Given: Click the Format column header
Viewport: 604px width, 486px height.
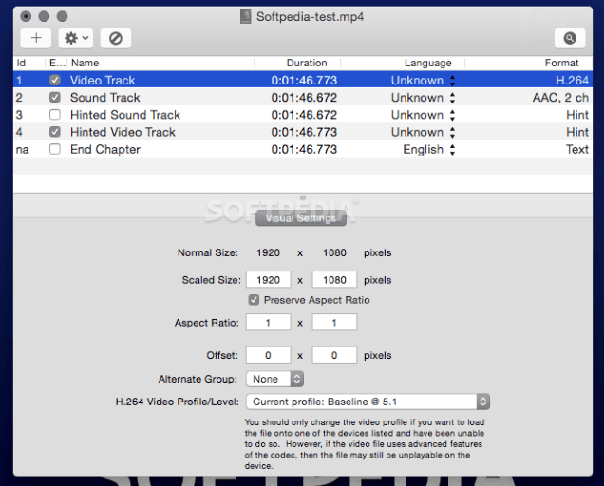Looking at the screenshot, I should (x=561, y=63).
